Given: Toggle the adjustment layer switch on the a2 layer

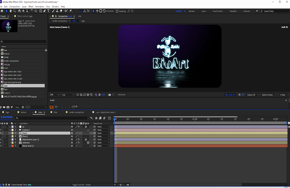Looking at the screenshot, I should (x=86, y=127).
